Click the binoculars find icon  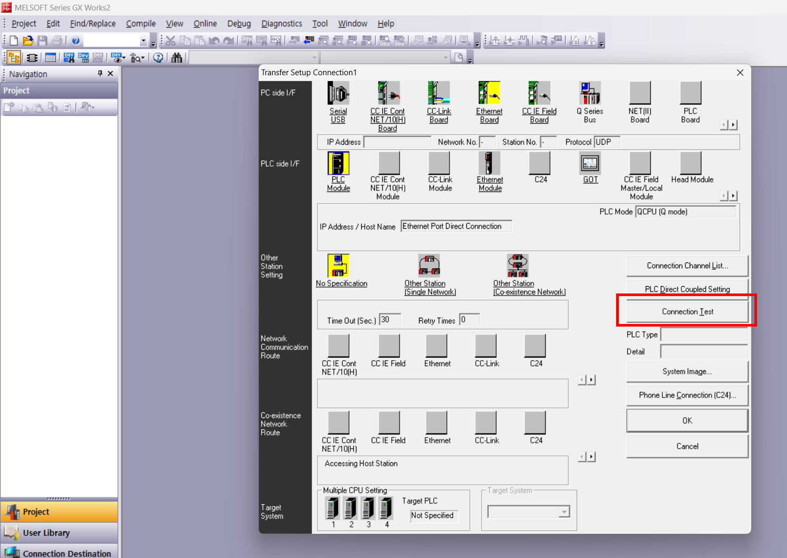pos(177,58)
